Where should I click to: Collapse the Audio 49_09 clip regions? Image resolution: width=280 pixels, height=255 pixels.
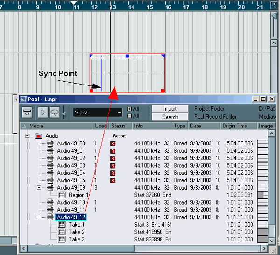tap(39, 188)
